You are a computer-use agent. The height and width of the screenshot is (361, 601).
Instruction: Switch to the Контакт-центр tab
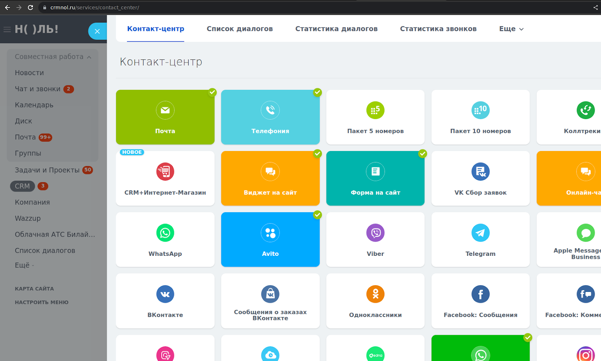pos(156,29)
